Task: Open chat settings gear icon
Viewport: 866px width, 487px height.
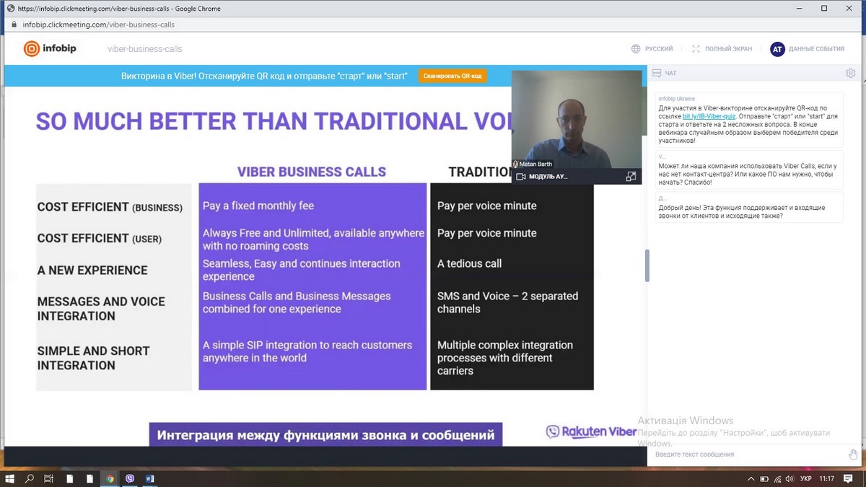Action: tap(850, 73)
